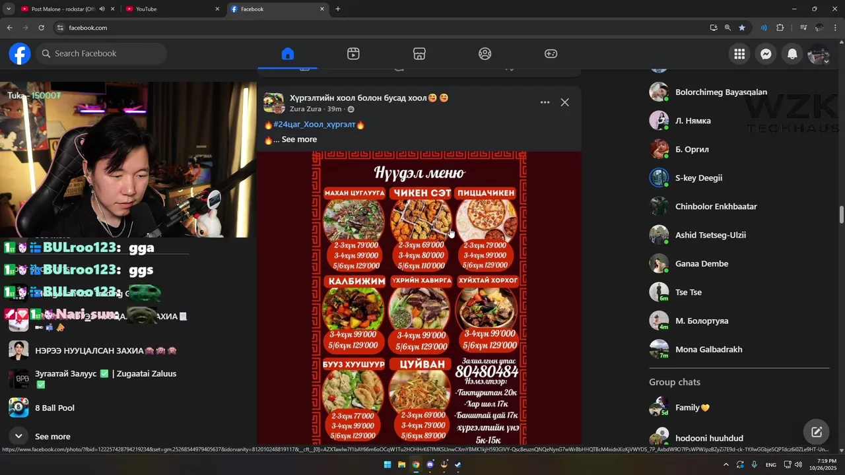
Task: Go to Facebook Home feed tab
Action: (x=287, y=53)
